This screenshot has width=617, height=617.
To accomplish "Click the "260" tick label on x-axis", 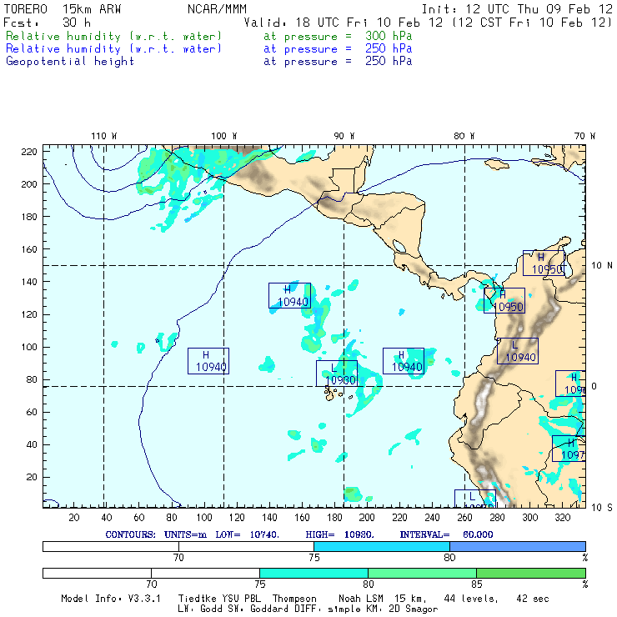I will pos(464,518).
